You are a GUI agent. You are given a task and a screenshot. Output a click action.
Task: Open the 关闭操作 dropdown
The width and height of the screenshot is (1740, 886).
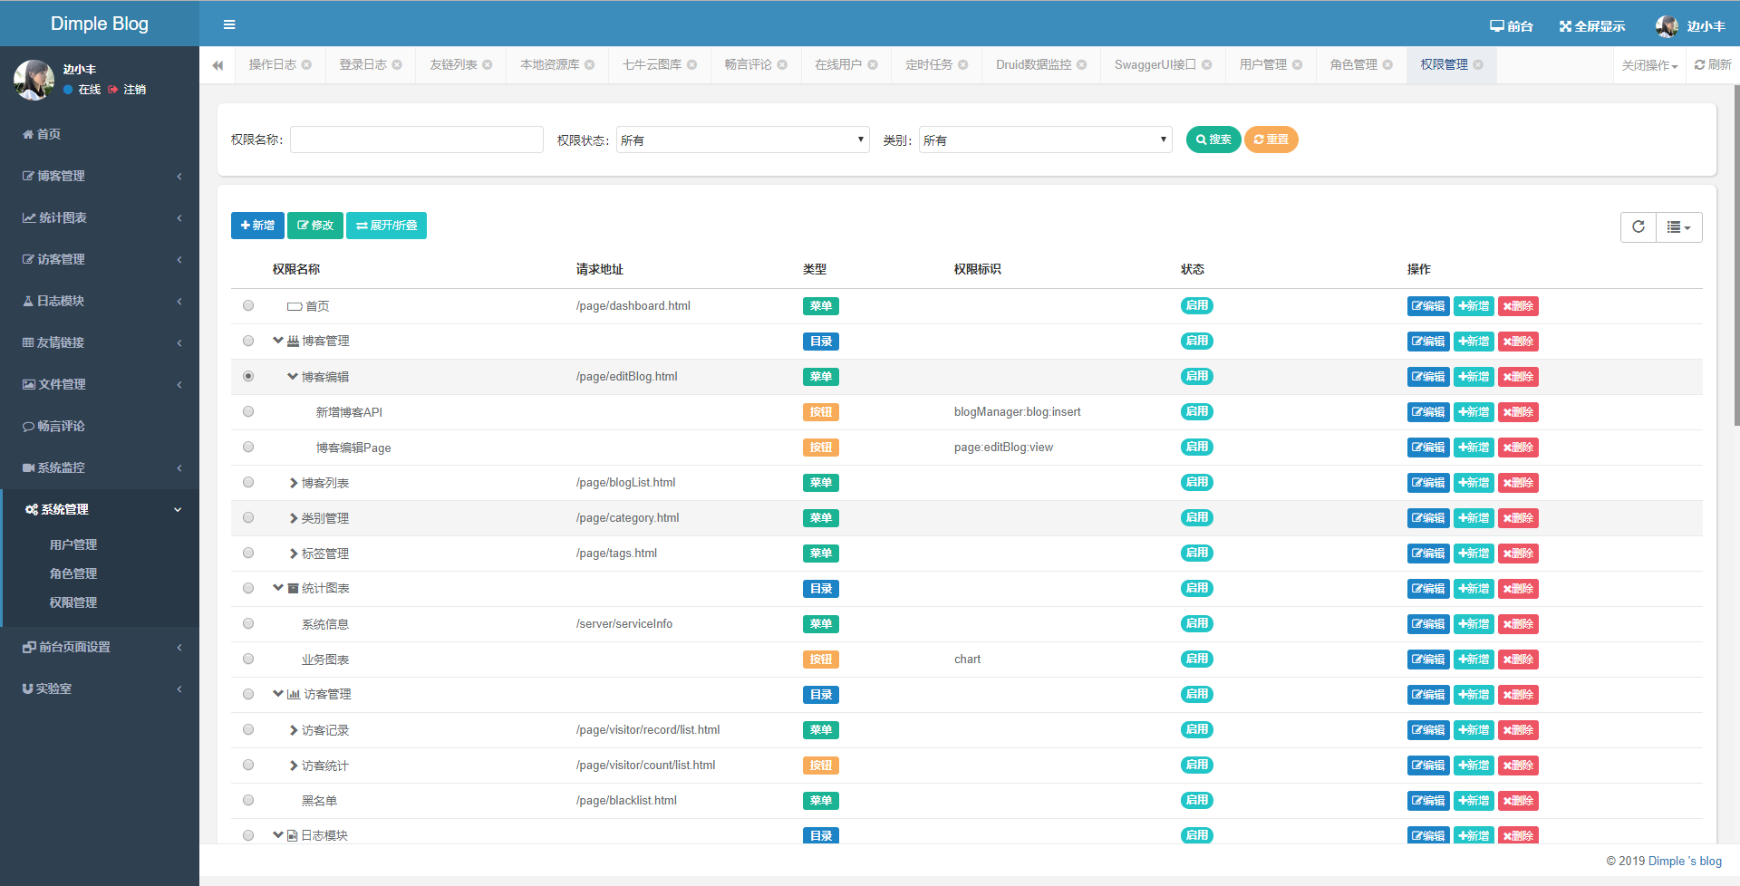(x=1649, y=65)
